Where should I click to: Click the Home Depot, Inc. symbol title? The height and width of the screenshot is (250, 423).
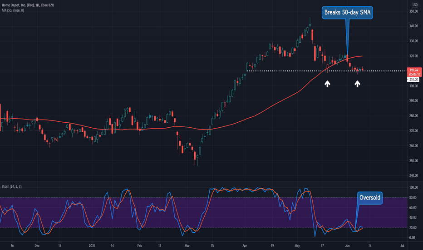28,5
